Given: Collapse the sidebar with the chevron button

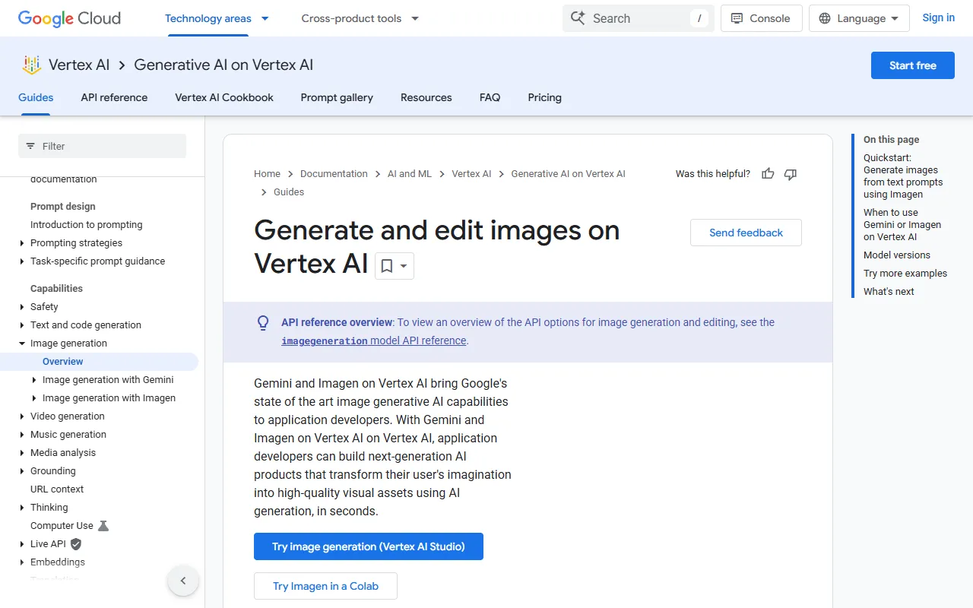Looking at the screenshot, I should point(183,581).
